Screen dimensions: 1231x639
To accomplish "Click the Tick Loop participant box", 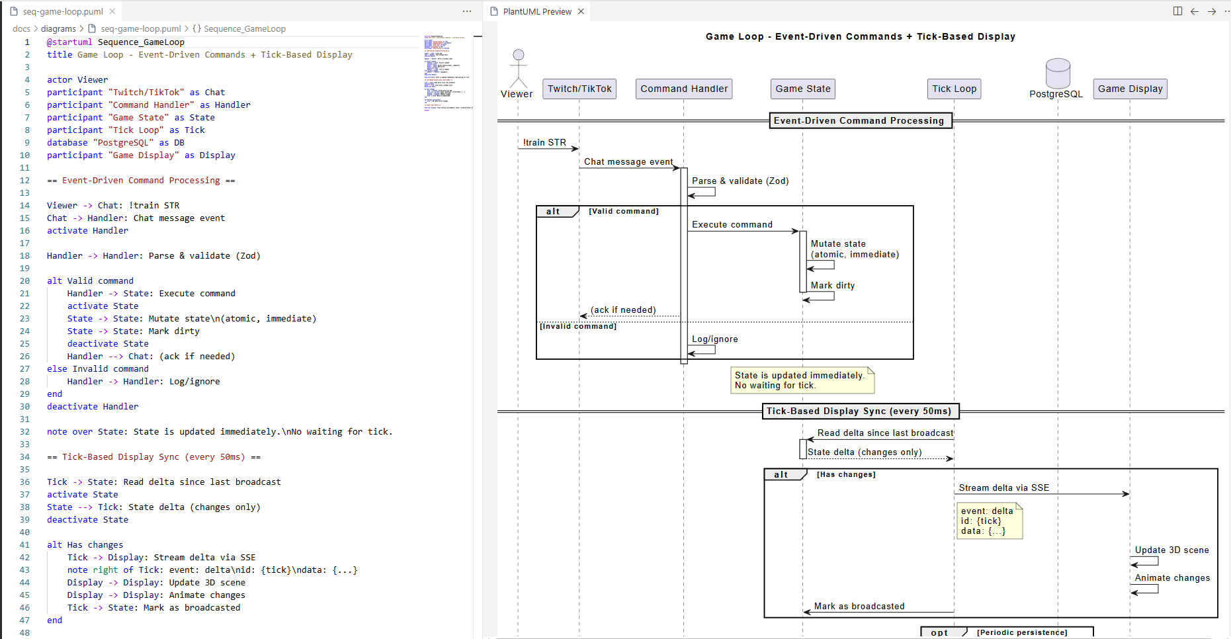I will [x=954, y=89].
